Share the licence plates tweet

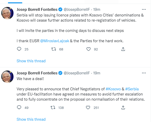pos(123,49)
